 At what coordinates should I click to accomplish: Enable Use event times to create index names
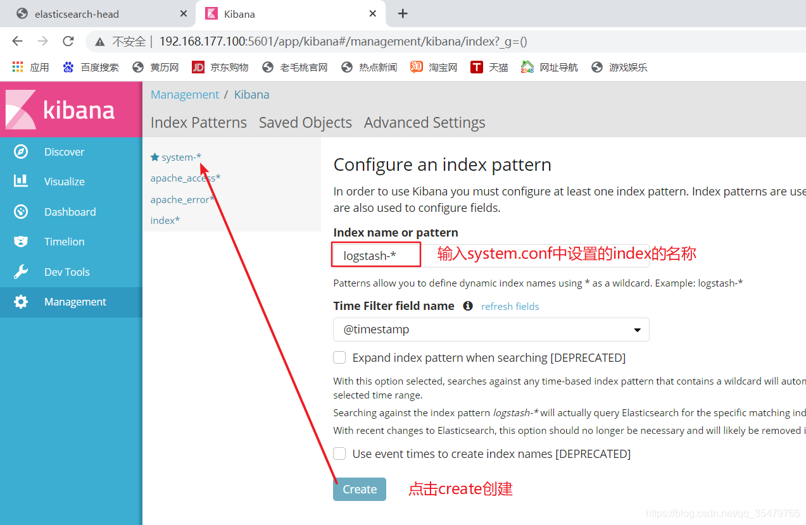click(x=340, y=454)
